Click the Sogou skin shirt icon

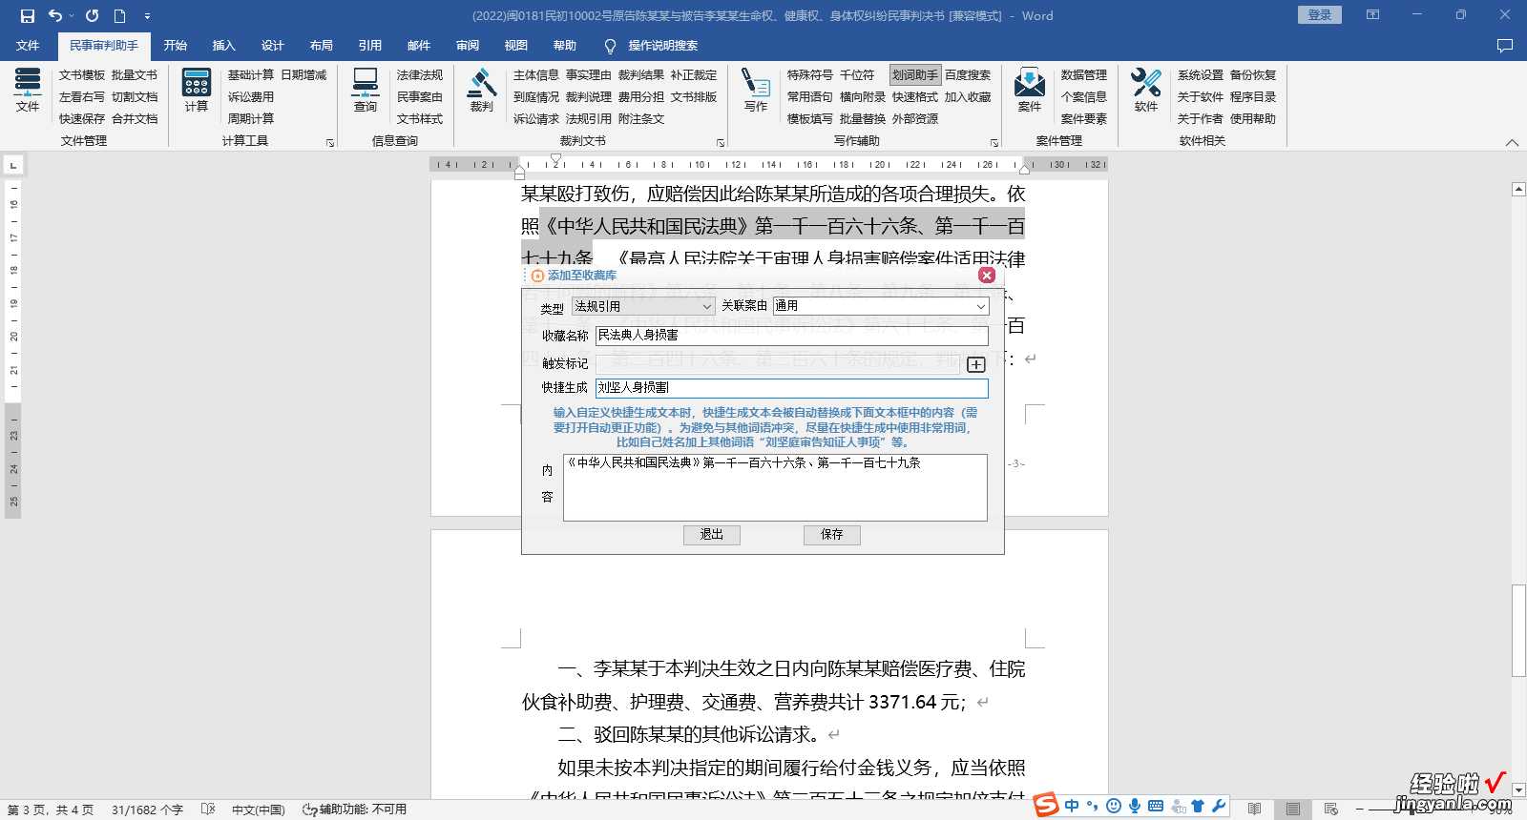tap(1198, 806)
